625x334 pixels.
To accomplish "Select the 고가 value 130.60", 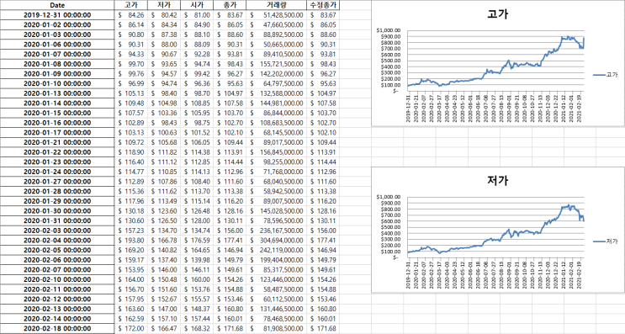I will (x=130, y=220).
